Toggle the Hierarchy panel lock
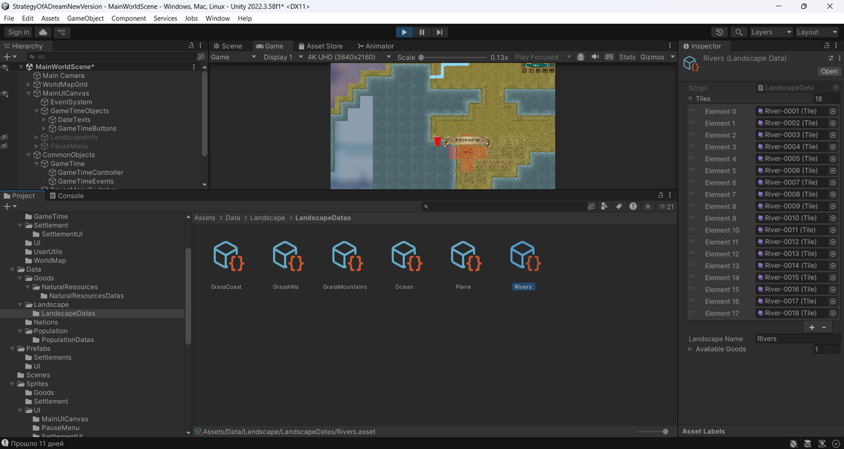 (x=191, y=46)
